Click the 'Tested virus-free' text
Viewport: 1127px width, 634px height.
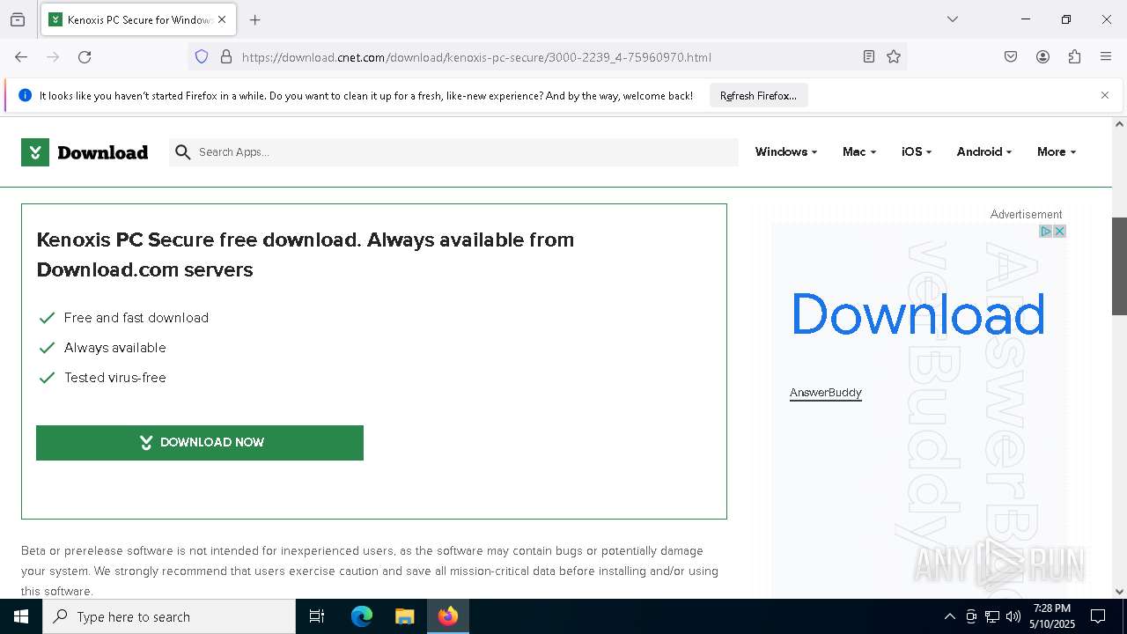pos(115,378)
